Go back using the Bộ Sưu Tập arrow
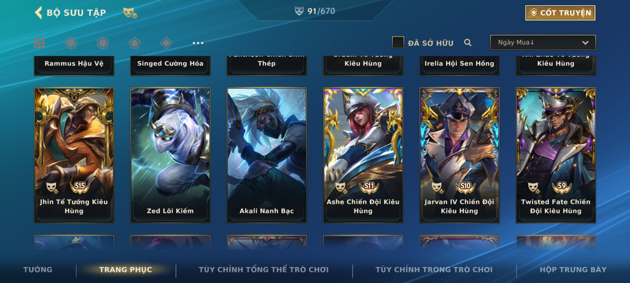 coord(39,13)
